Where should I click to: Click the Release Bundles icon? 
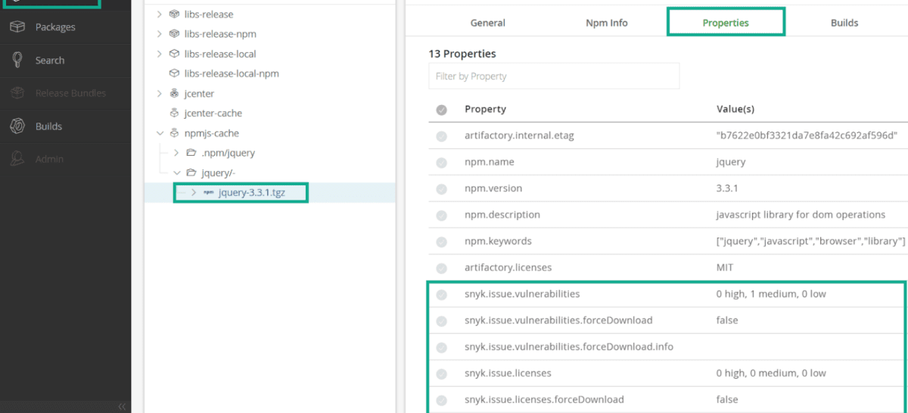pyautogui.click(x=17, y=93)
